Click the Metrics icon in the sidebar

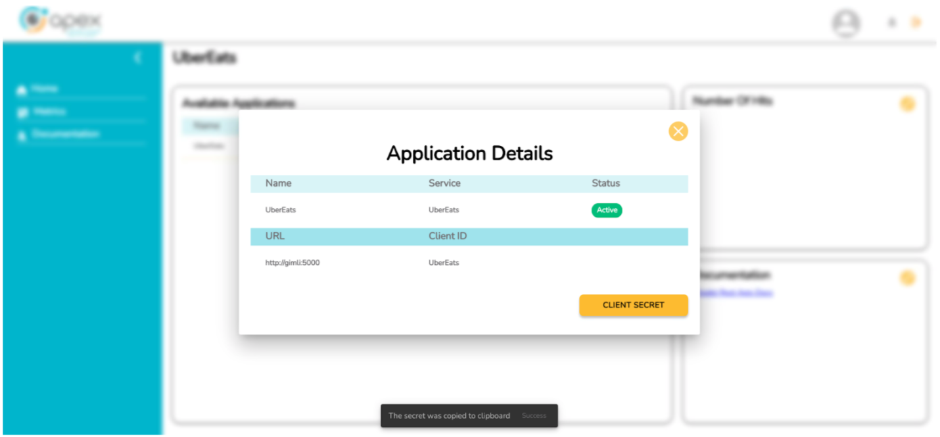(22, 112)
